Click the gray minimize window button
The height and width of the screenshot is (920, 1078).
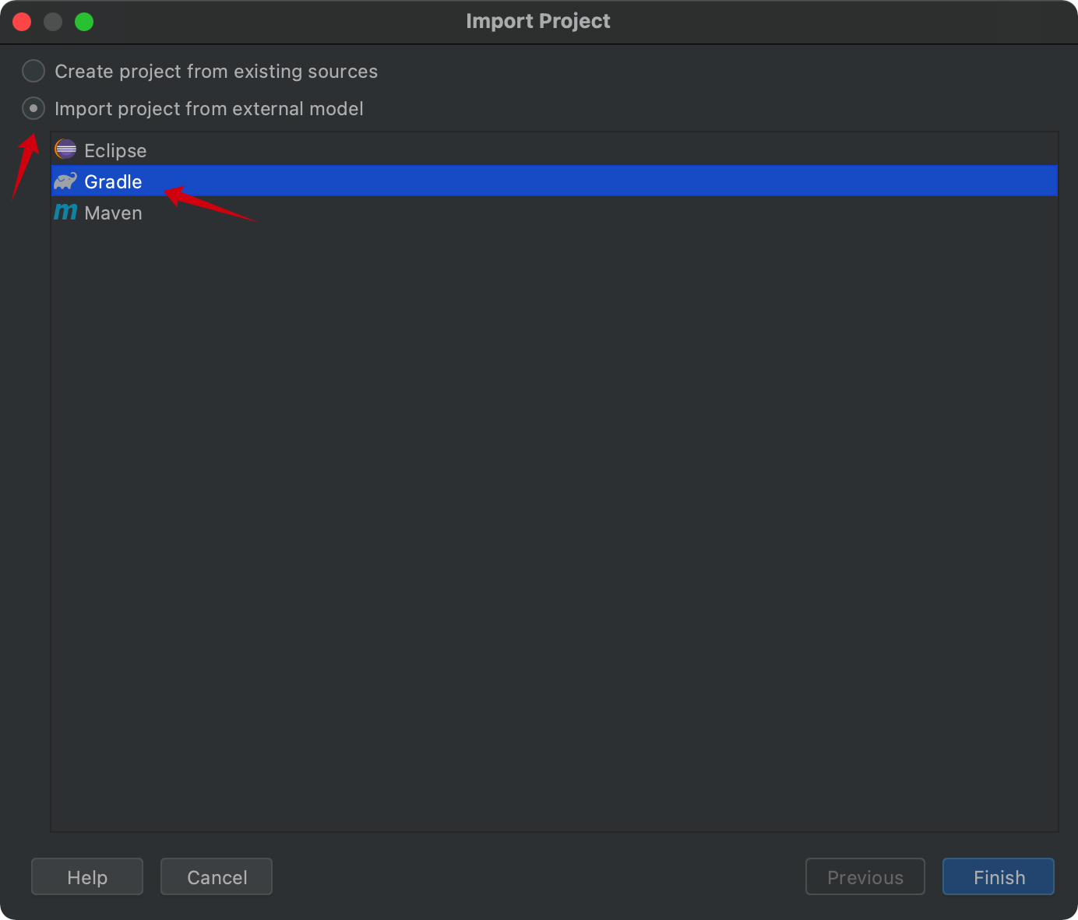(x=53, y=22)
